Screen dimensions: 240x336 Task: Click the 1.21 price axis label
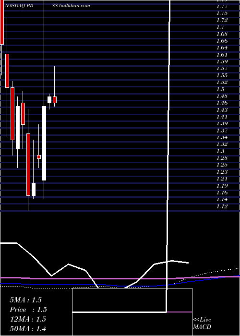(x=222, y=179)
